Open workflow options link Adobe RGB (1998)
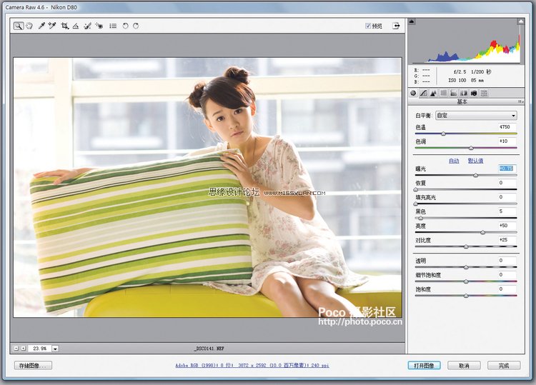 (x=252, y=366)
